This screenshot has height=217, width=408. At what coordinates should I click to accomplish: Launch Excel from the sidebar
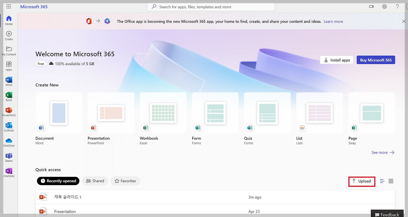pos(9,97)
